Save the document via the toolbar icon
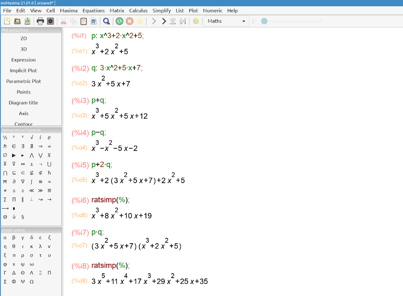Image resolution: width=403 pixels, height=296 pixels. pos(27,21)
